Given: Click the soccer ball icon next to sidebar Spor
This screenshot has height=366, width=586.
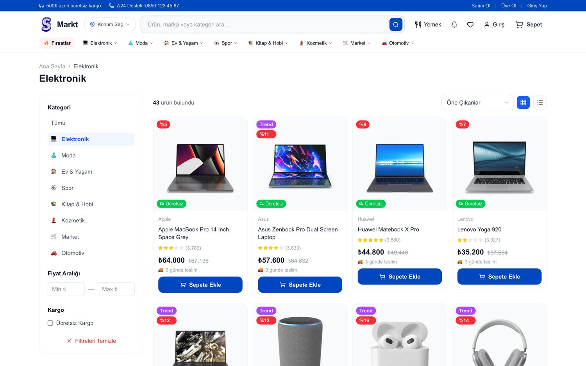Looking at the screenshot, I should pyautogui.click(x=54, y=188).
